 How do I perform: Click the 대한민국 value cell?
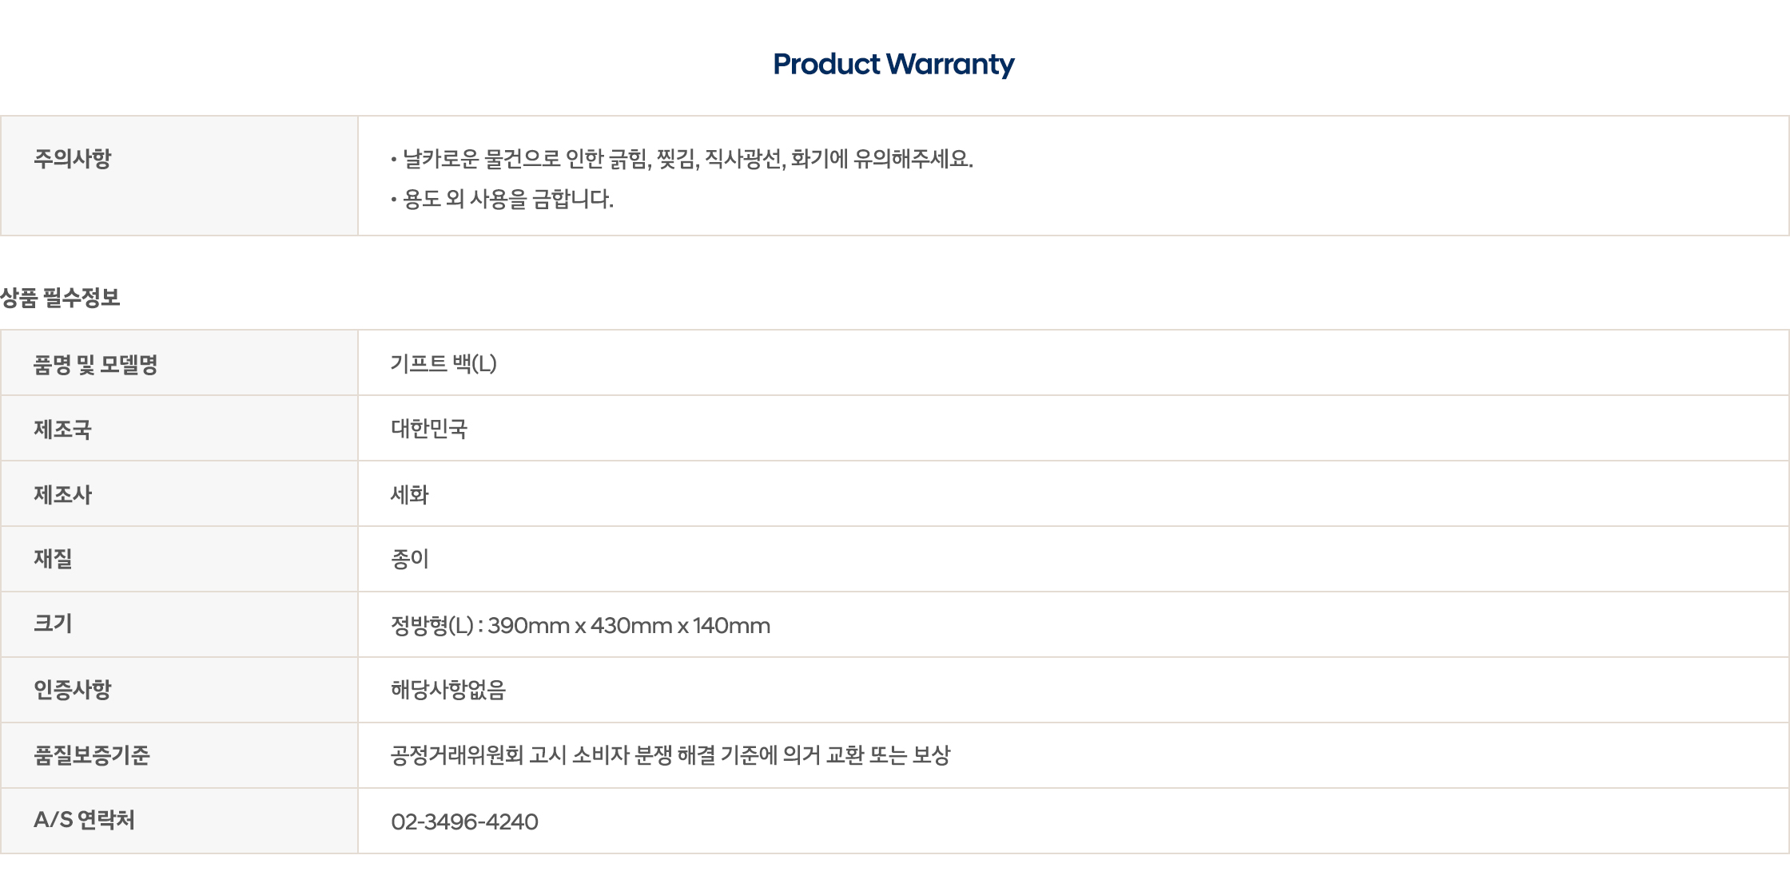click(x=1073, y=429)
